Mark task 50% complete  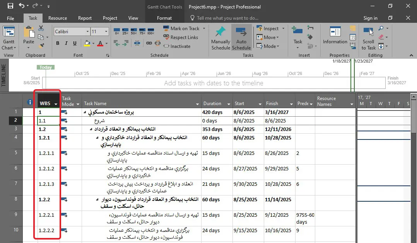click(x=134, y=31)
